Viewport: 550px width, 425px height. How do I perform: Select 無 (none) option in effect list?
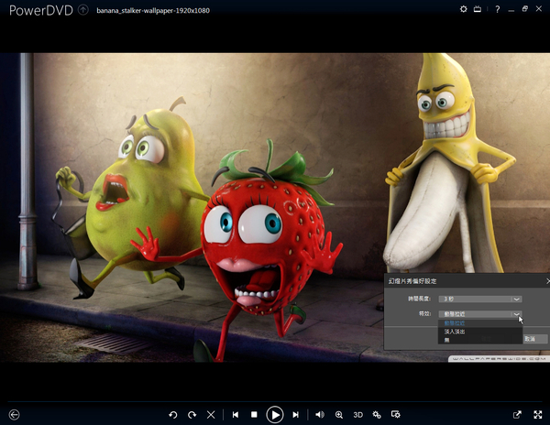click(448, 340)
